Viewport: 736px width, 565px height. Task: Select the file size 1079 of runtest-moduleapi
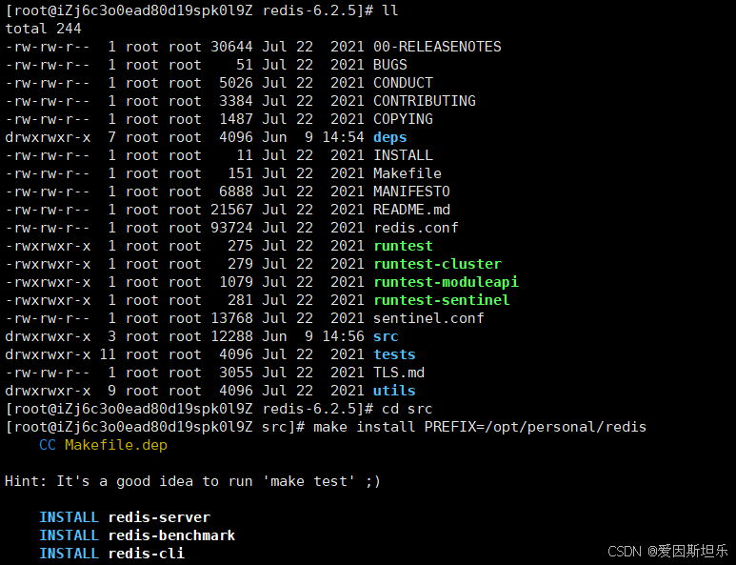coord(235,282)
